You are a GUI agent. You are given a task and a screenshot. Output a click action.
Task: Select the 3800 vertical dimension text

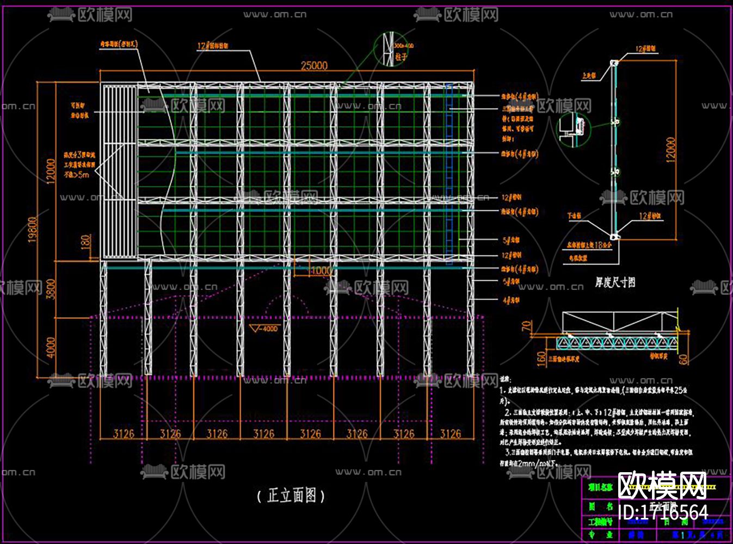[51, 290]
